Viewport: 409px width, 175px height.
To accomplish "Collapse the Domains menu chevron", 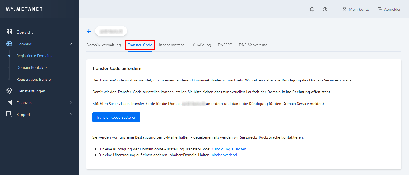I will coord(71,44).
